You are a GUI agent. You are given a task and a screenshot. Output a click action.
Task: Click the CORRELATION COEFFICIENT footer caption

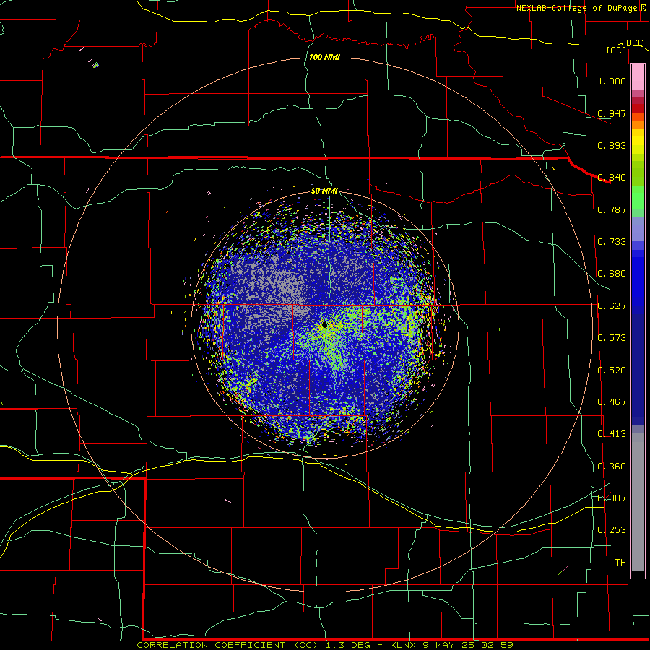pos(325,645)
